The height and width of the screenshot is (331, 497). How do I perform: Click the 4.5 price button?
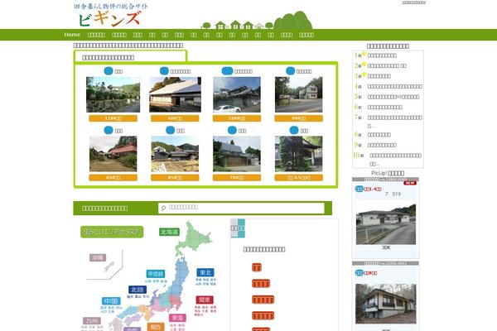tap(298, 178)
